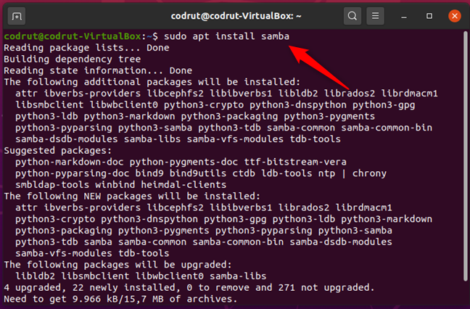Close the terminal window
The height and width of the screenshot is (309, 470).
click(x=455, y=16)
